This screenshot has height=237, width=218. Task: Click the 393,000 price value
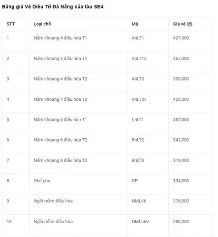coord(181,79)
